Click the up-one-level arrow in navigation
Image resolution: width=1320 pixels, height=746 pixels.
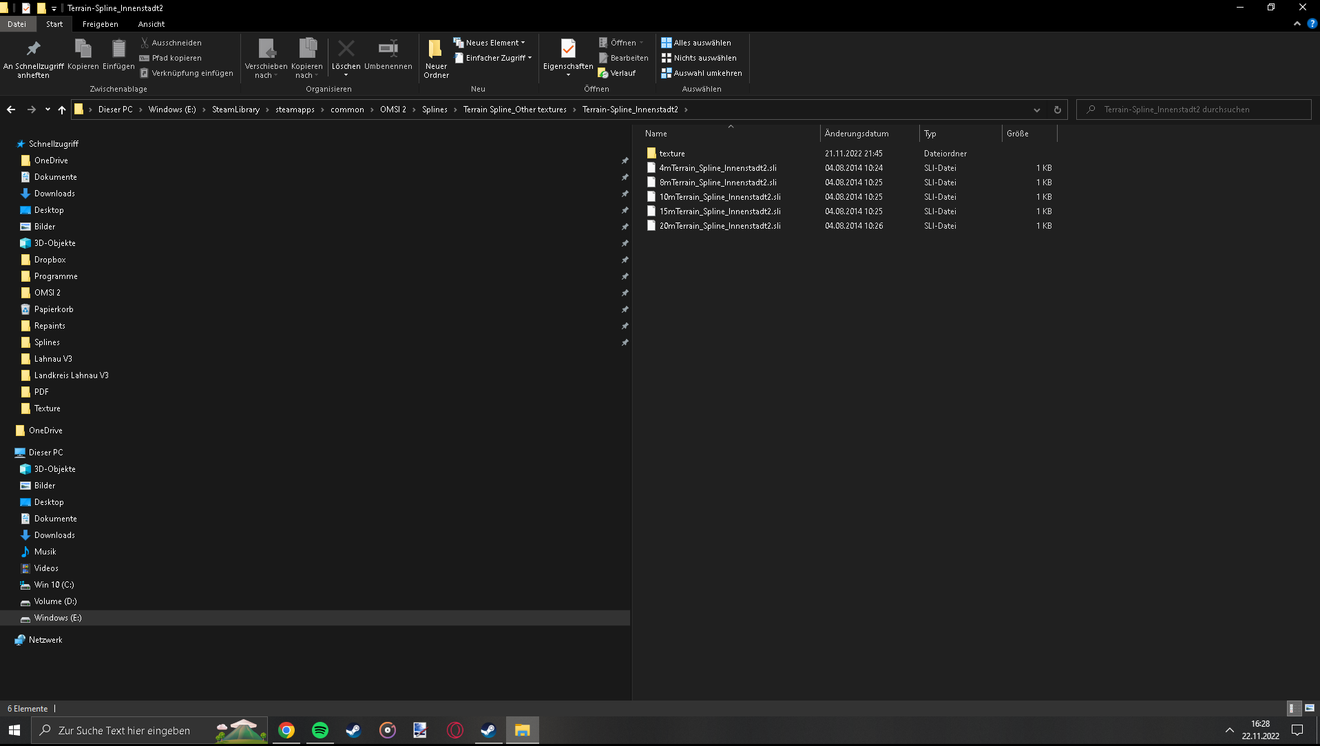click(x=62, y=110)
